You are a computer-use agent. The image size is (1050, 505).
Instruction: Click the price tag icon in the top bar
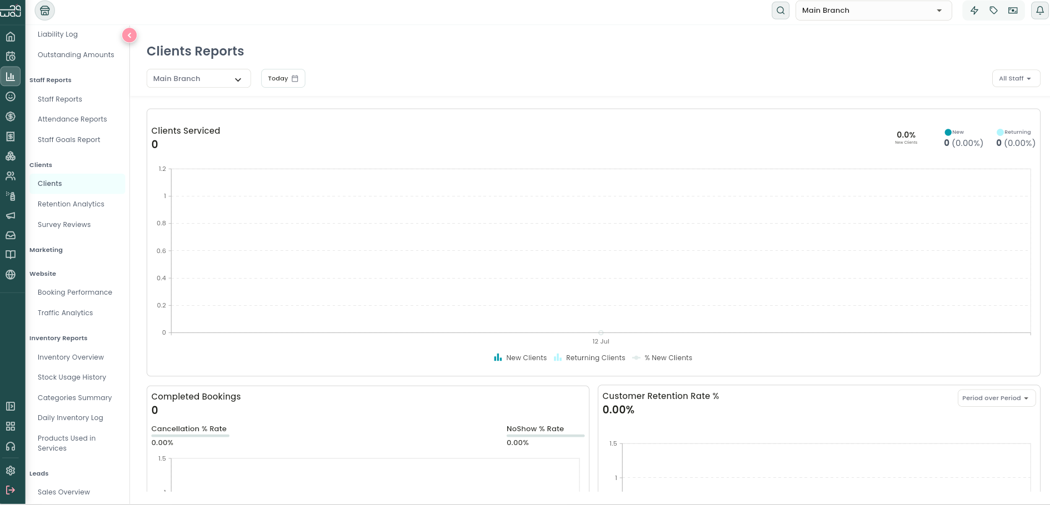994,11
